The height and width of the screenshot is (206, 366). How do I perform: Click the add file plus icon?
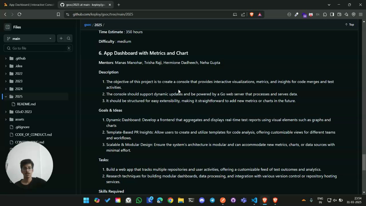(61, 38)
